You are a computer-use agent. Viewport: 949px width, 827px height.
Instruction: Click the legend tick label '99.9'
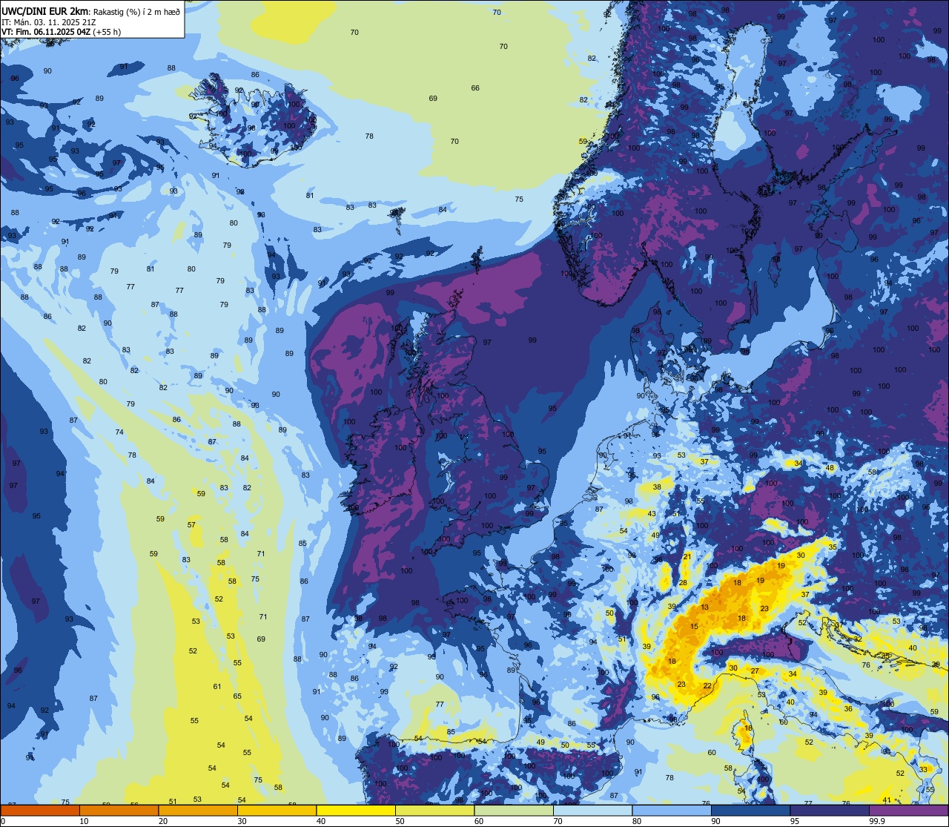[878, 820]
